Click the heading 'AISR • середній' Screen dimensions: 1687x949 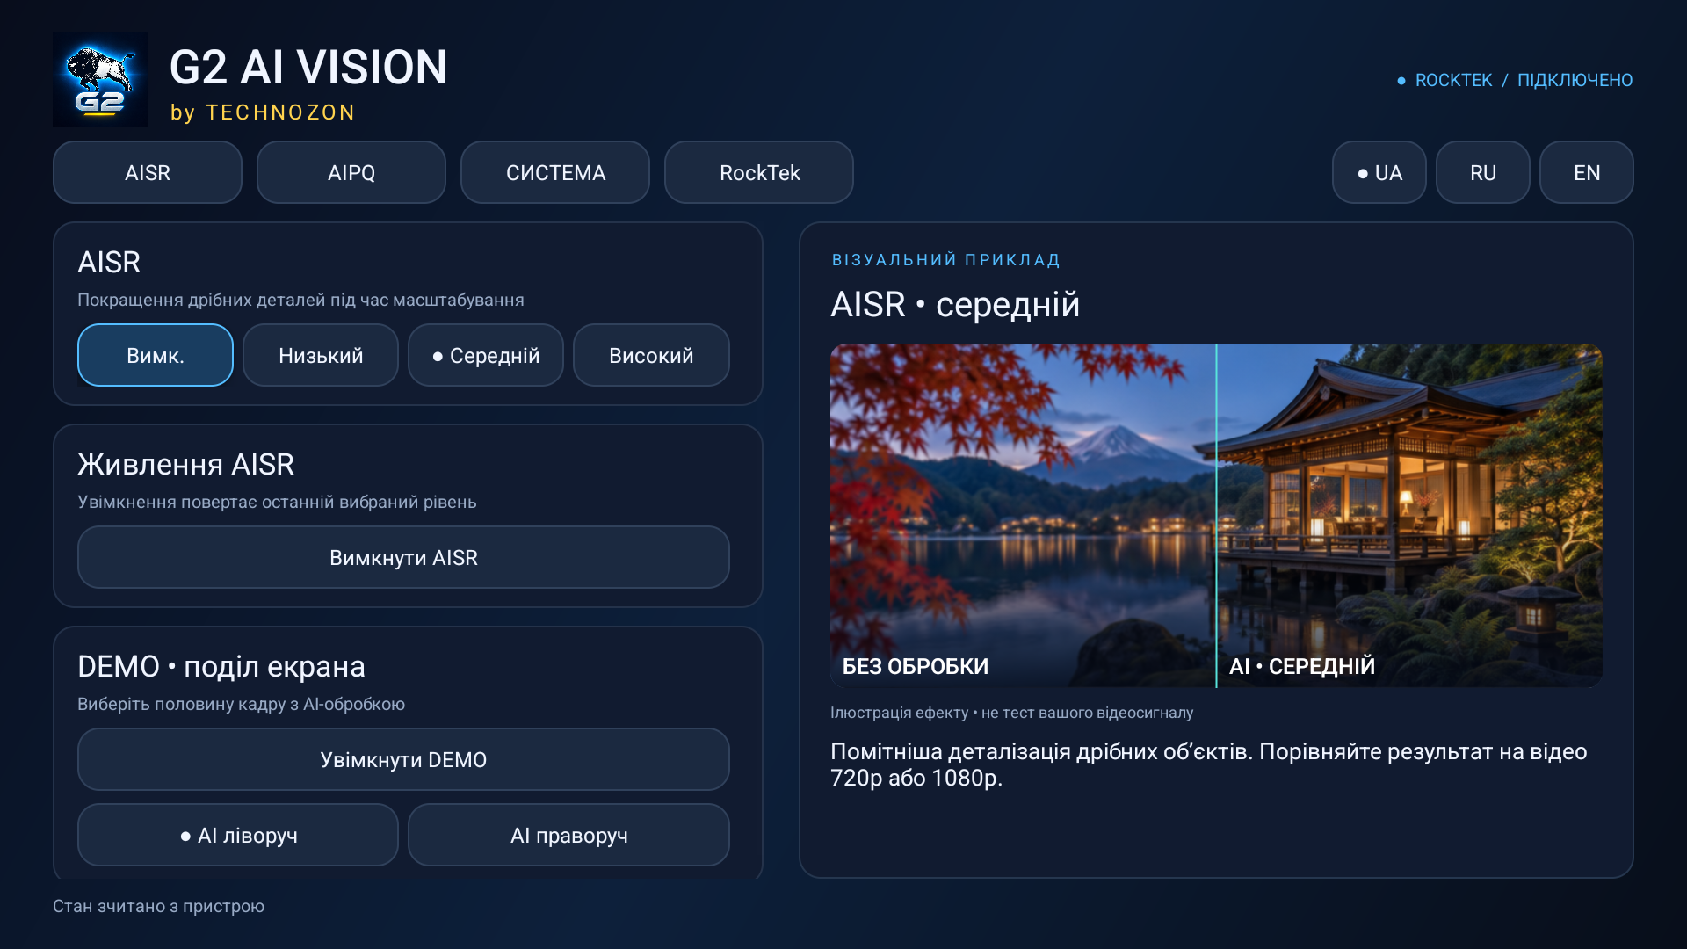point(955,304)
